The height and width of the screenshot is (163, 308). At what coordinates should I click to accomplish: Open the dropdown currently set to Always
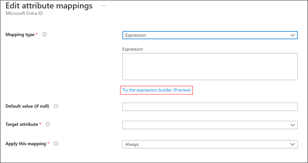point(205,145)
